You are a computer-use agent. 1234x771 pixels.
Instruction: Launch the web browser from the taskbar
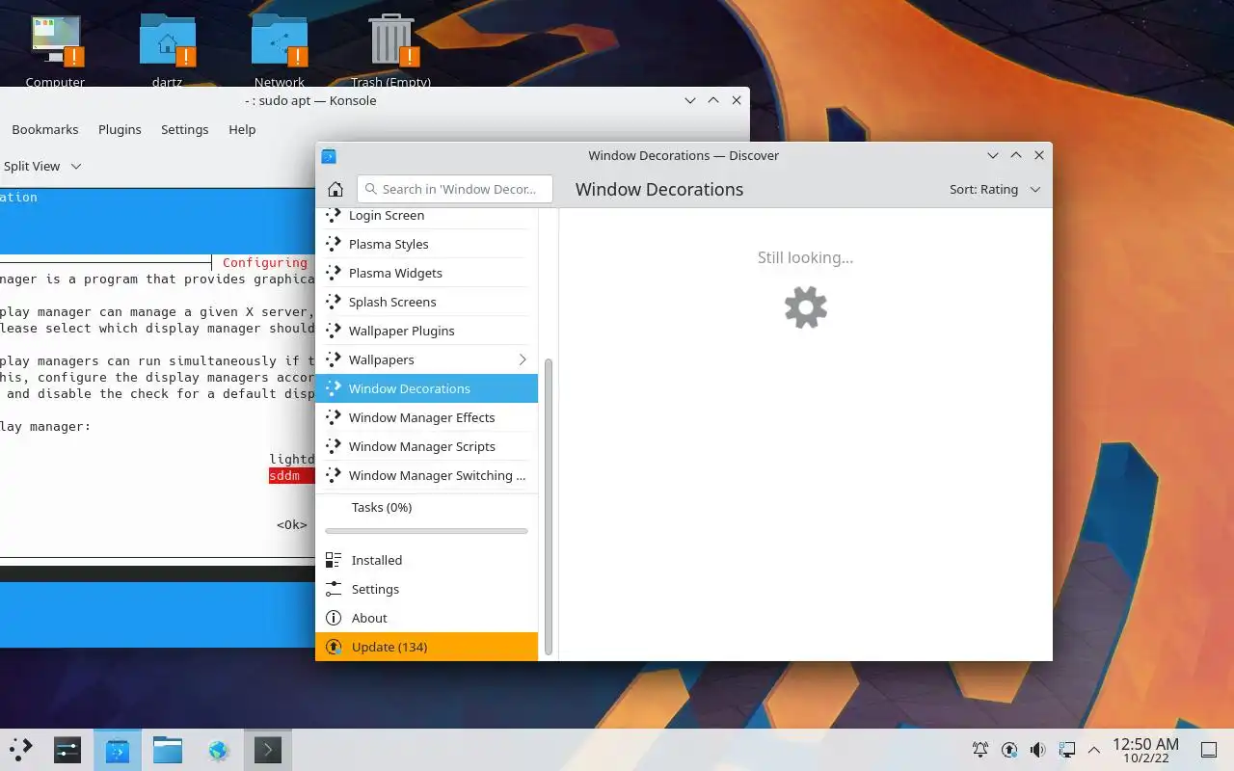coord(218,750)
